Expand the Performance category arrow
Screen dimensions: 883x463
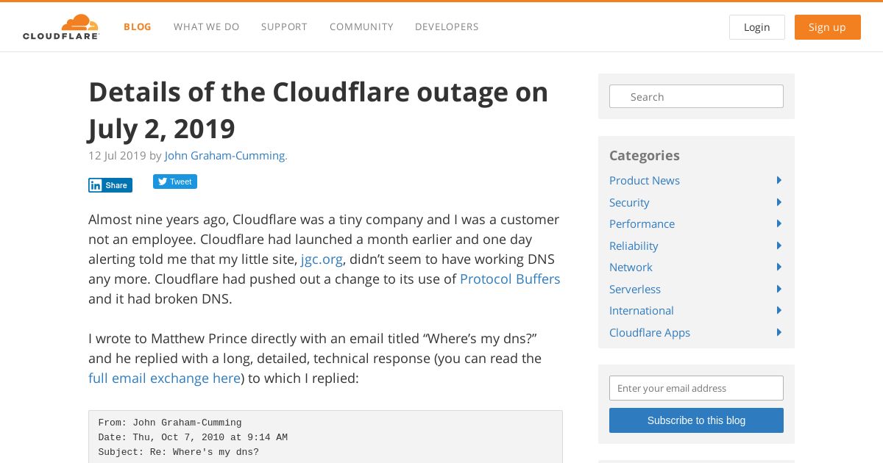(x=779, y=223)
